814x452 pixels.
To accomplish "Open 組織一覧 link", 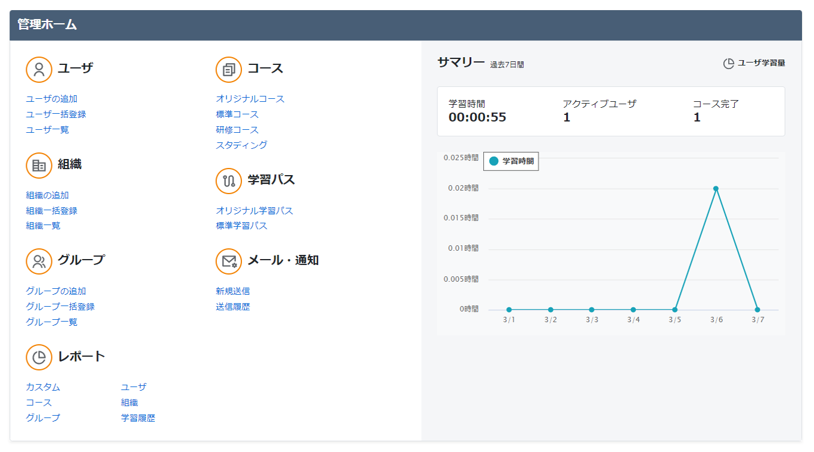I will pos(44,226).
